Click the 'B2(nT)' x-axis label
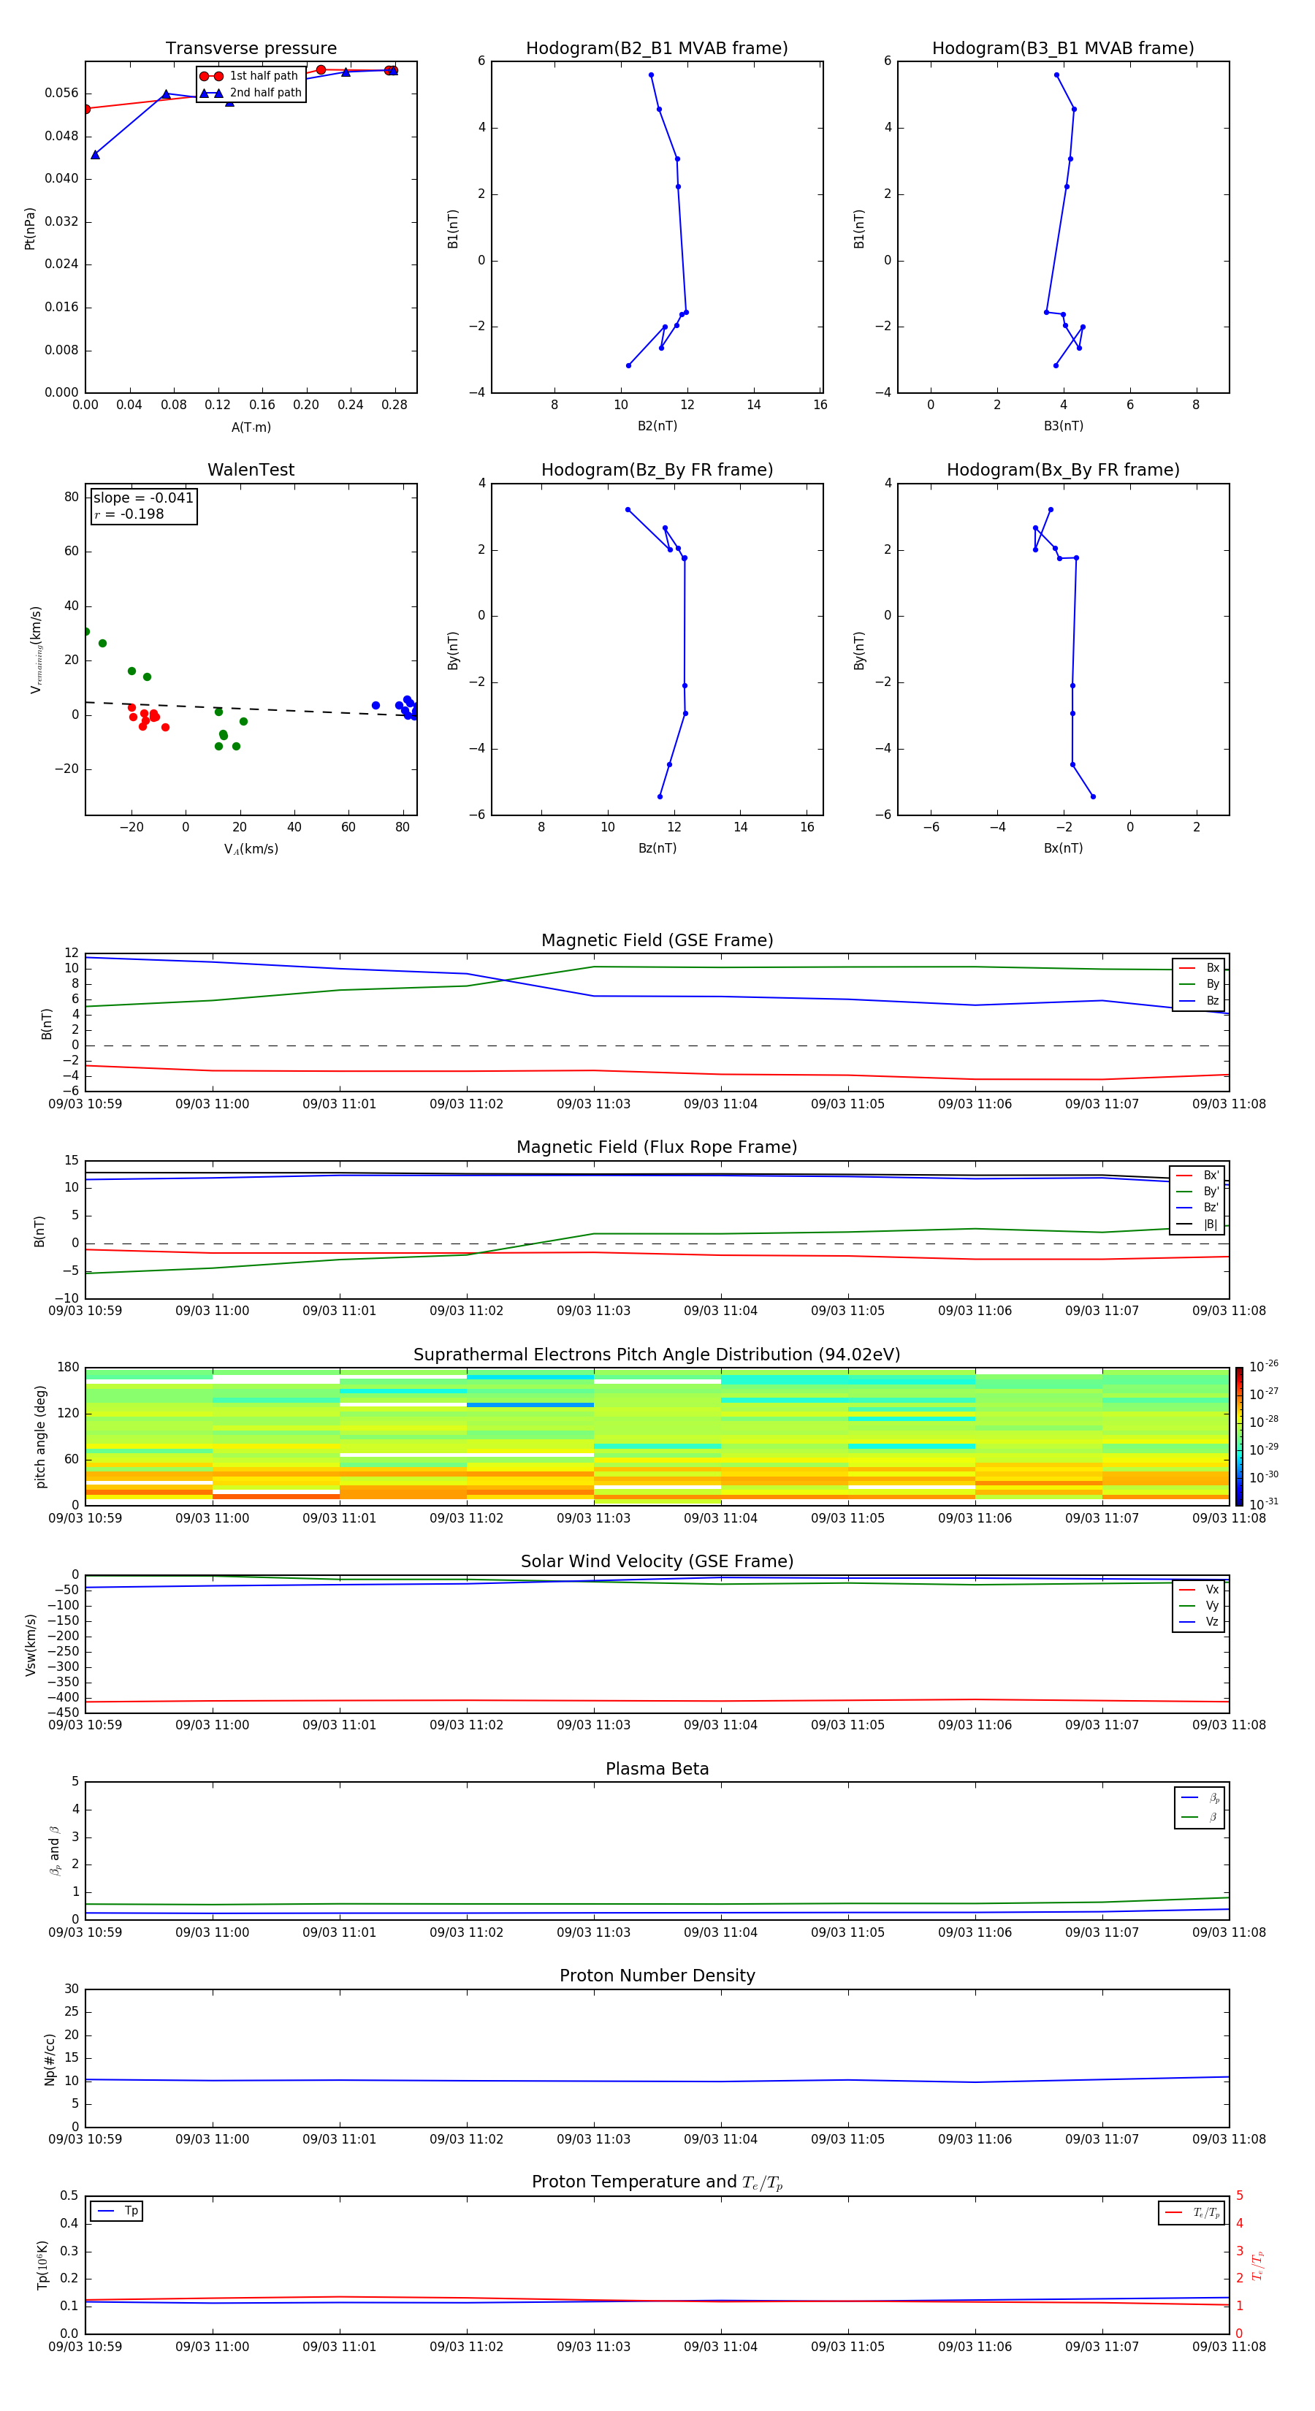This screenshot has height=2411, width=1315. (657, 427)
